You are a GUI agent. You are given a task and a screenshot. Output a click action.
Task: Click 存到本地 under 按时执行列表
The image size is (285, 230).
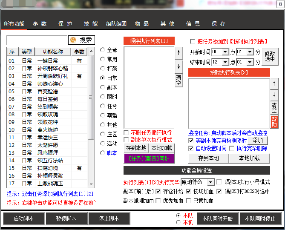209,158
